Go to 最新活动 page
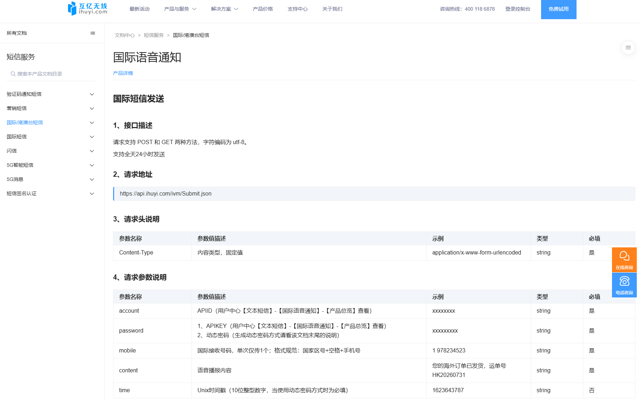640x400 pixels. pyautogui.click(x=139, y=9)
